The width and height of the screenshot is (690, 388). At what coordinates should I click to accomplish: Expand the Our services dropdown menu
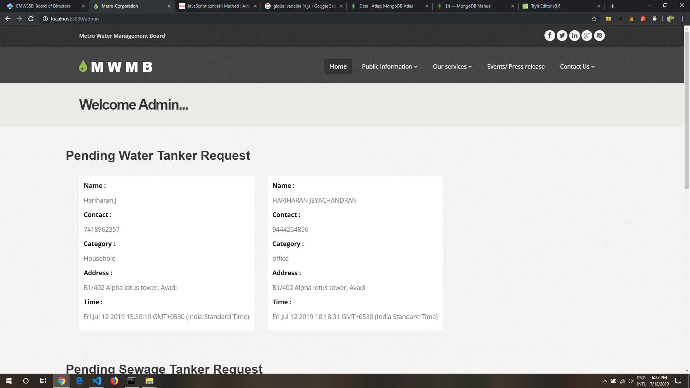coord(452,66)
